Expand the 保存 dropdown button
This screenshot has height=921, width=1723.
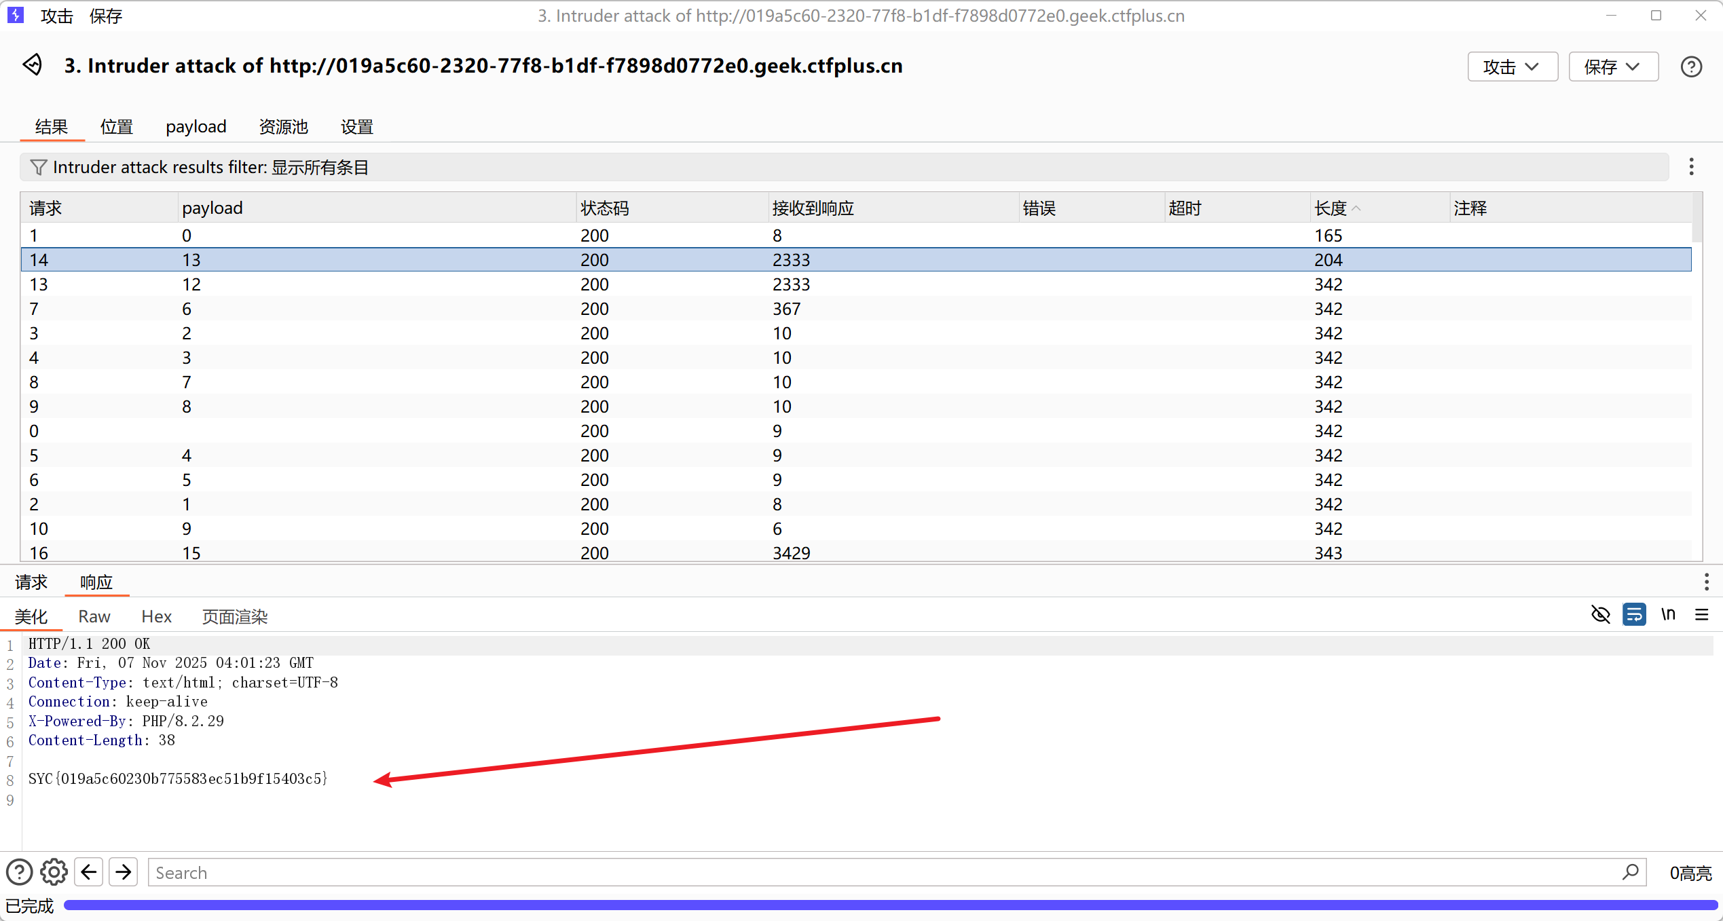tap(1613, 67)
